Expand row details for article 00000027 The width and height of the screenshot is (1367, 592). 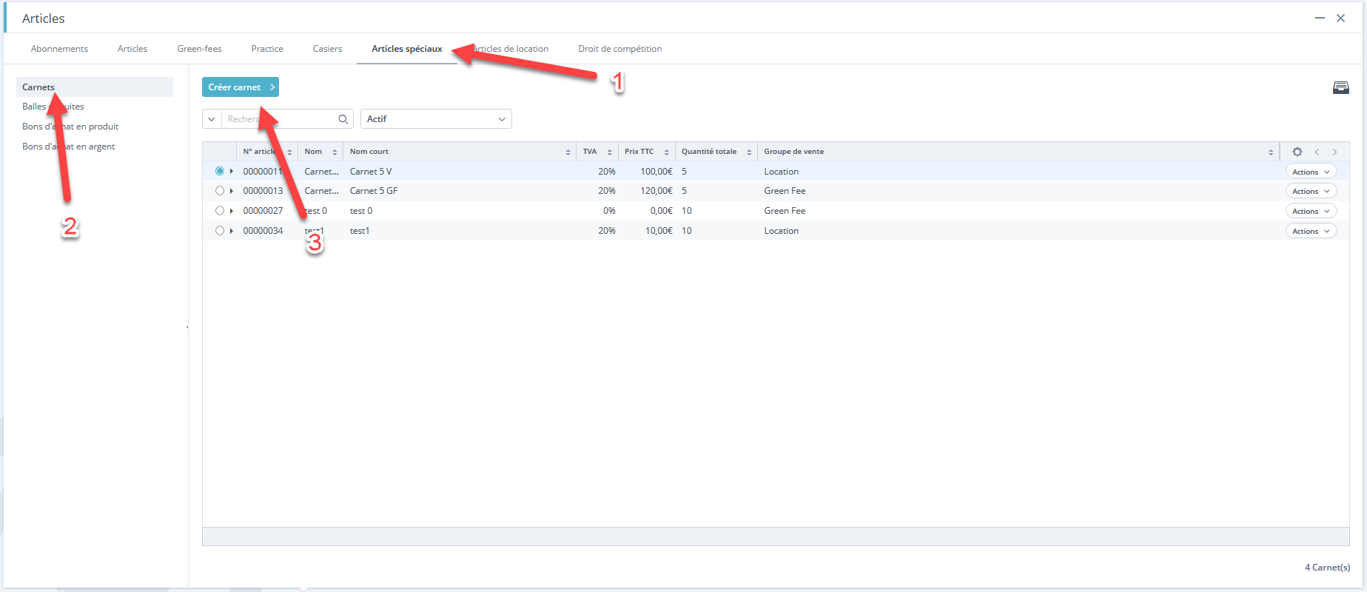232,211
